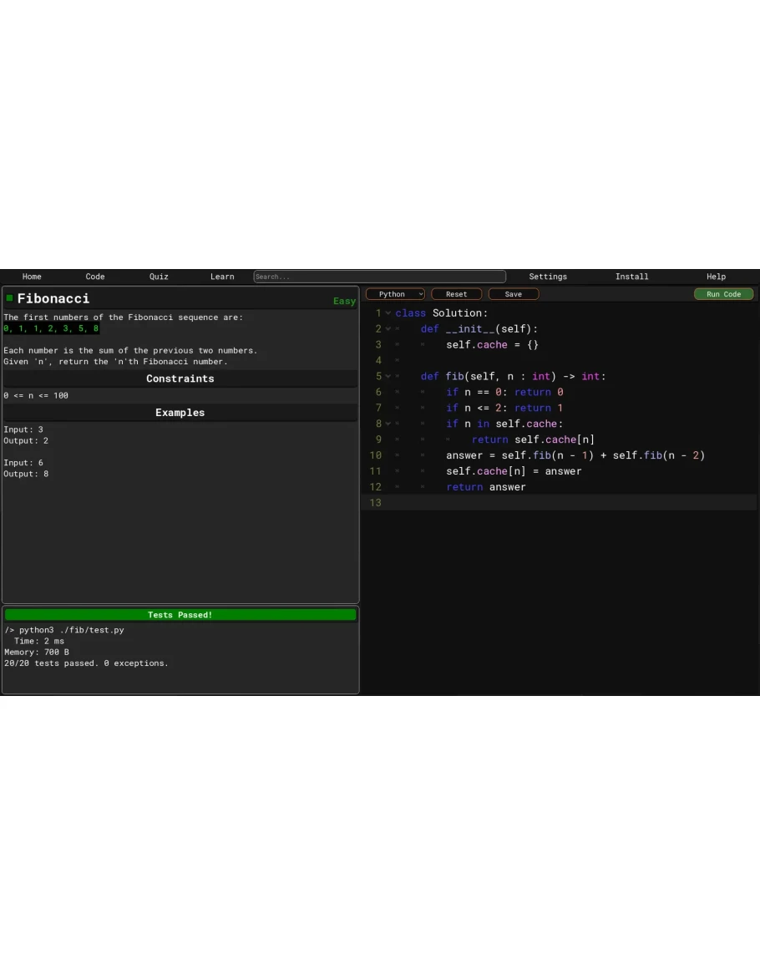Save the current code
760x965 pixels.
(513, 294)
